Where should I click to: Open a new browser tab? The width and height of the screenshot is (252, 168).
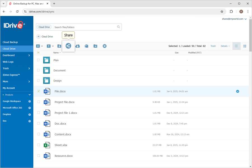tap(54, 4)
